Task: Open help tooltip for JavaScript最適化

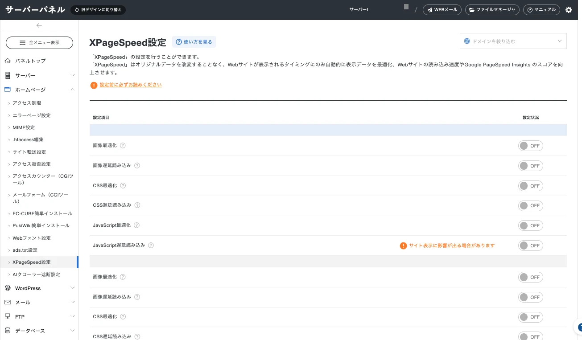Action: click(x=136, y=225)
